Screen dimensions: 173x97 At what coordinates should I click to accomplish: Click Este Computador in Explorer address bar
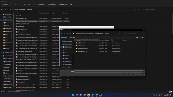click(21, 9)
